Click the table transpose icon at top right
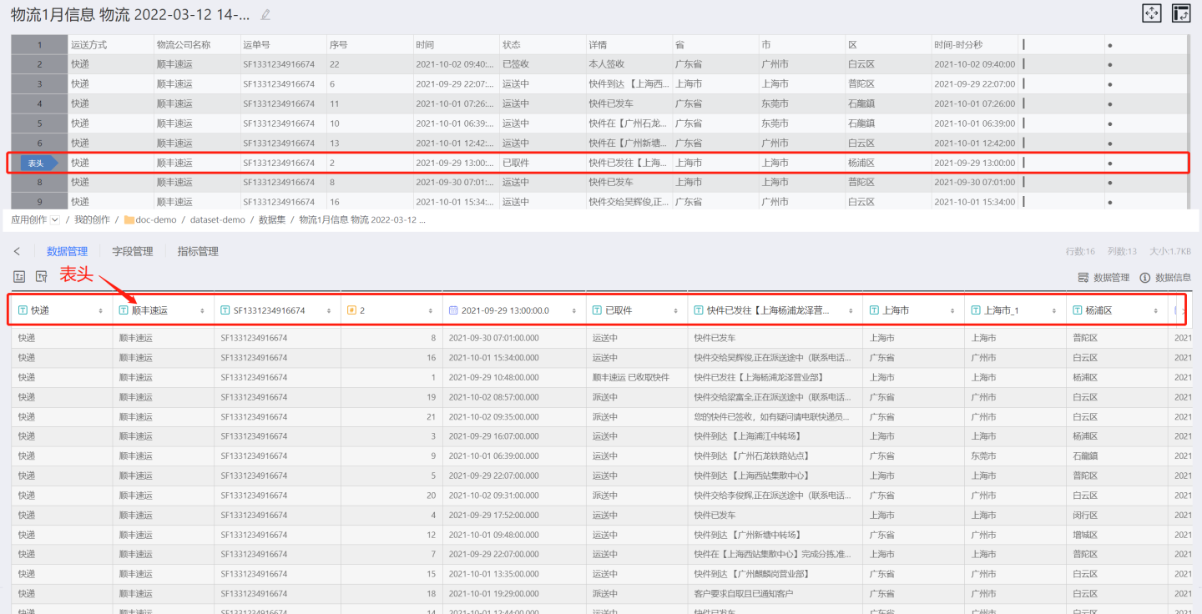 pos(1181,13)
